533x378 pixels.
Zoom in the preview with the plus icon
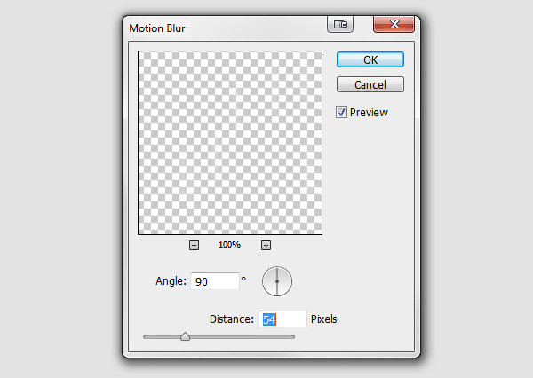point(266,245)
